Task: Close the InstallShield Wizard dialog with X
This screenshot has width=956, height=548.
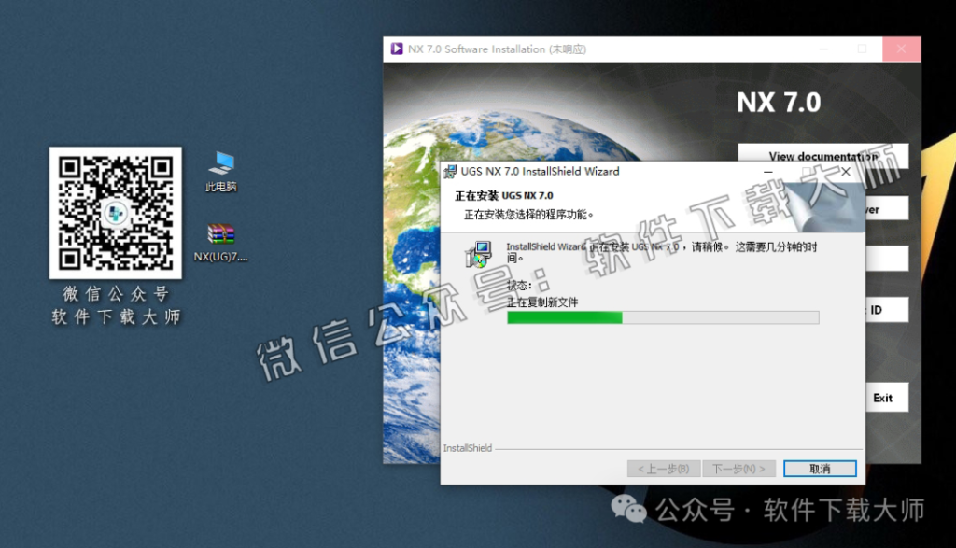Action: 846,172
